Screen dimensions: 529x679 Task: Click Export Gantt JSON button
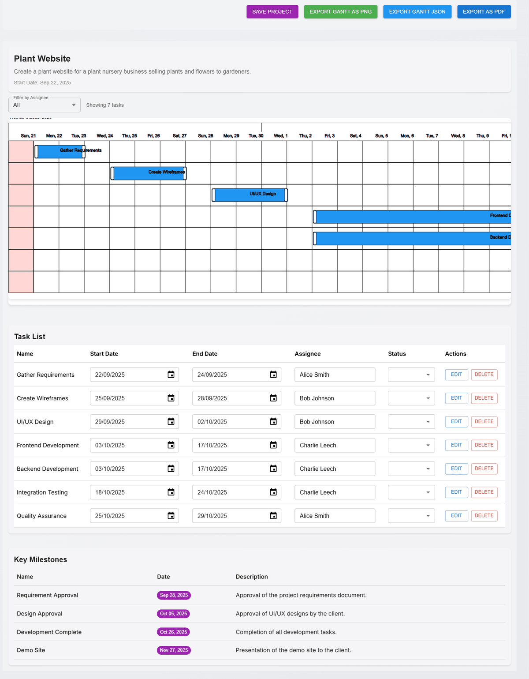click(417, 11)
